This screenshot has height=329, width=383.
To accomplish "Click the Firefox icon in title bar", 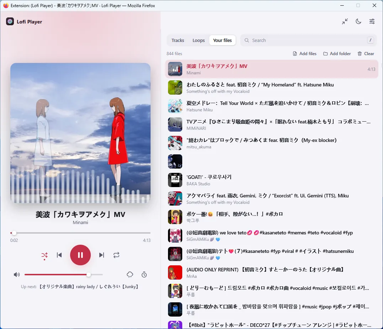I will tap(6, 5).
